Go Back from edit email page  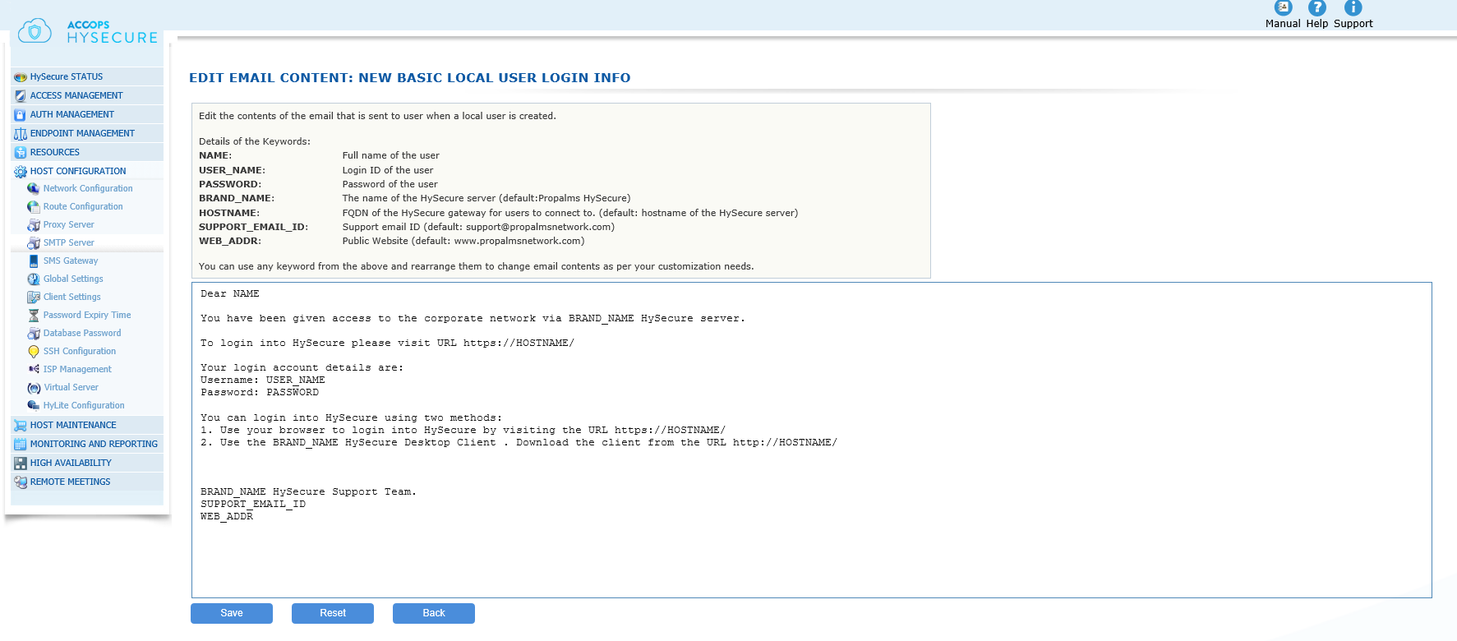point(434,613)
